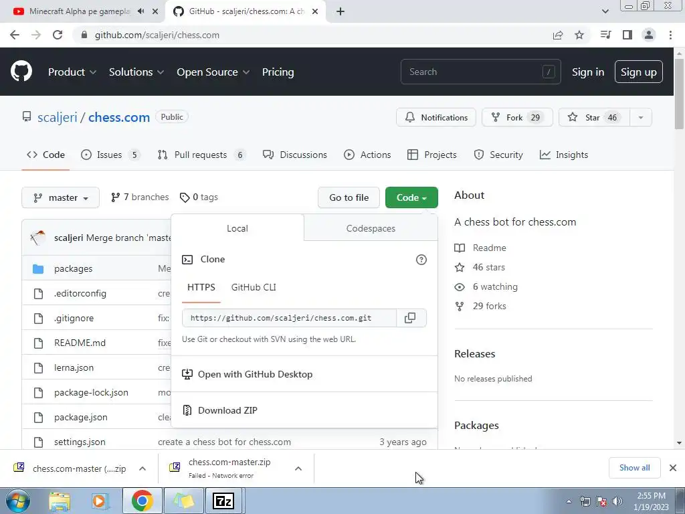Screen dimensions: 685x514
Task: Click the Chrome address bar URL
Action: 157,35
